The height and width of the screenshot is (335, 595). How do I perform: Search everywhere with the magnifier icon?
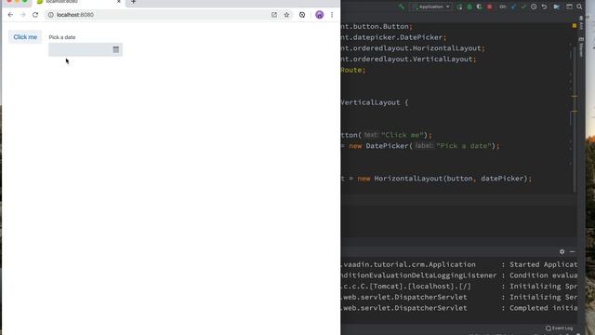pos(579,7)
